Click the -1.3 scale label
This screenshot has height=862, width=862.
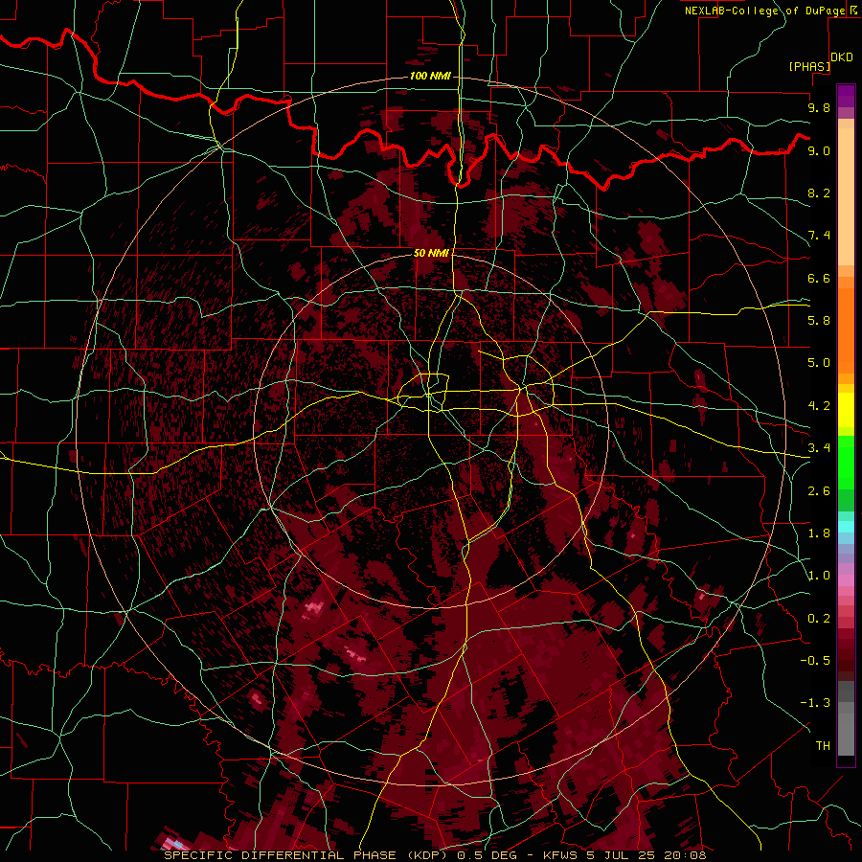815,703
